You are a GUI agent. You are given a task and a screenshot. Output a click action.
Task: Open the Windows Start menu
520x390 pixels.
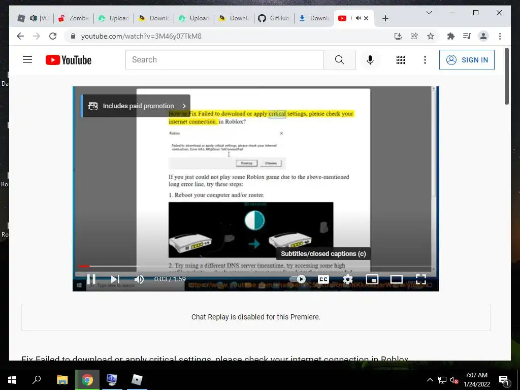point(12,380)
